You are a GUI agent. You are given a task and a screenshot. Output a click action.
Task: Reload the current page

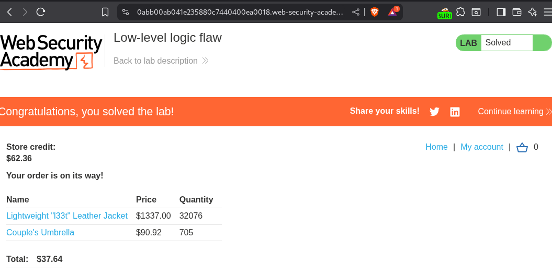[x=41, y=11]
